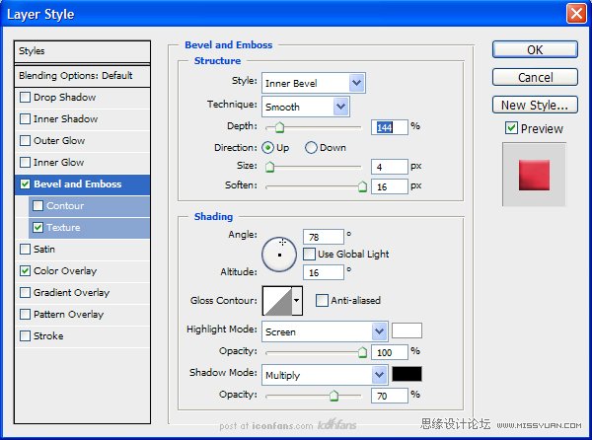Select Styles in the left list
The height and width of the screenshot is (440, 592).
pyautogui.click(x=82, y=51)
